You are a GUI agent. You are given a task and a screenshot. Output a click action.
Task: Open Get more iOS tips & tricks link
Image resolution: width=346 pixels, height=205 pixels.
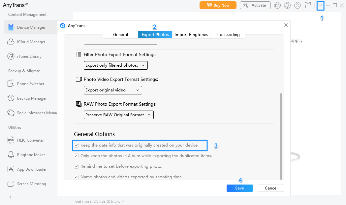(100, 201)
